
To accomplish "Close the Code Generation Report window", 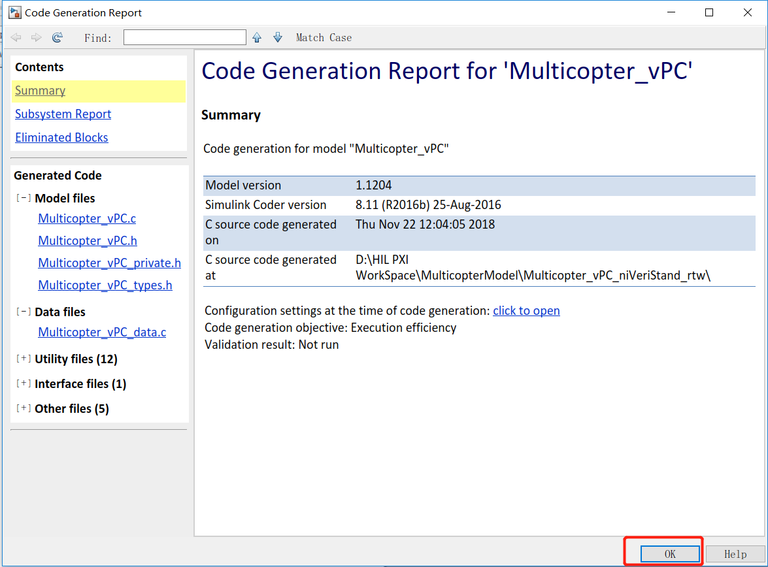I will click(x=748, y=12).
